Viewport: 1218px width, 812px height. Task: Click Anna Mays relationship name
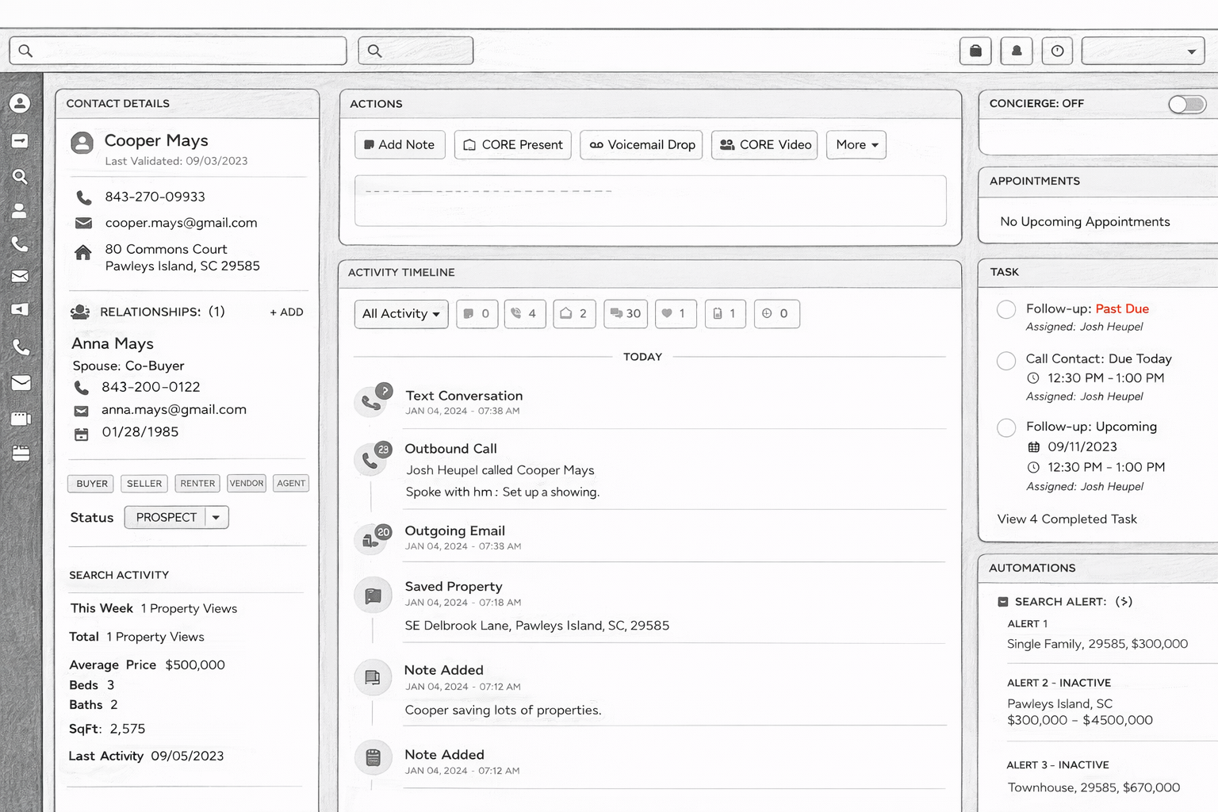pos(113,344)
